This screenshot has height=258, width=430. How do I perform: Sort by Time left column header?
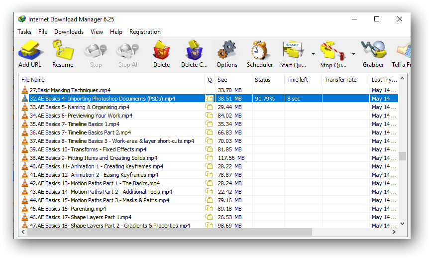303,80
